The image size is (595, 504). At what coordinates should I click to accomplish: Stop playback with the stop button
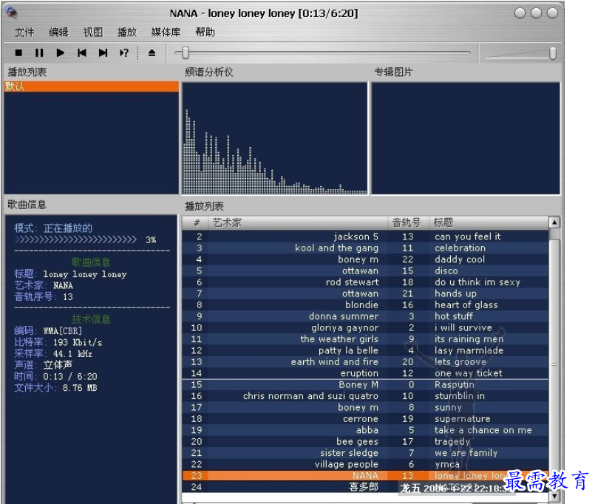18,52
